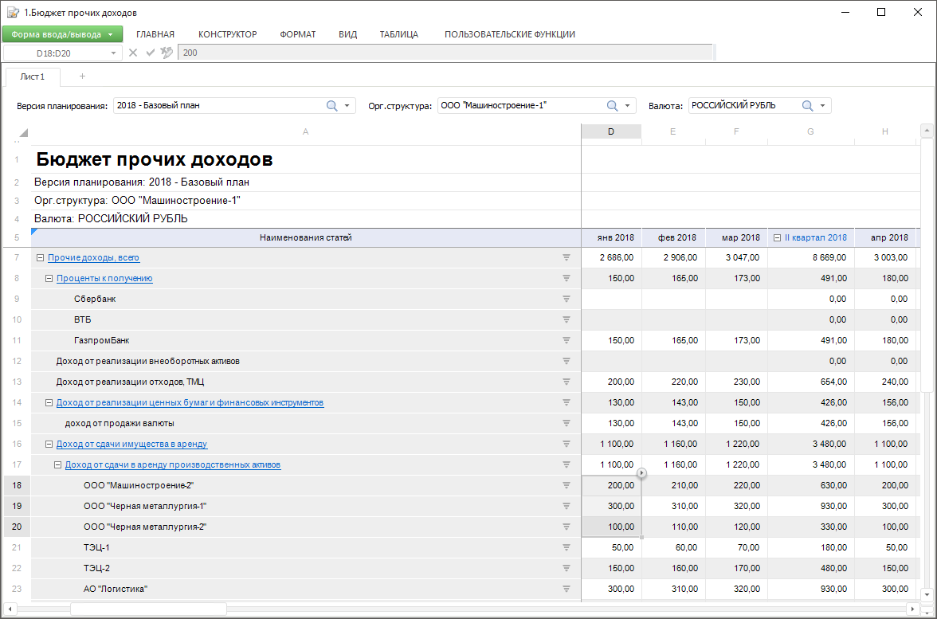Expand the cell reference D18:D20 dropdown
Viewport: 937px width, 619px height.
click(112, 53)
